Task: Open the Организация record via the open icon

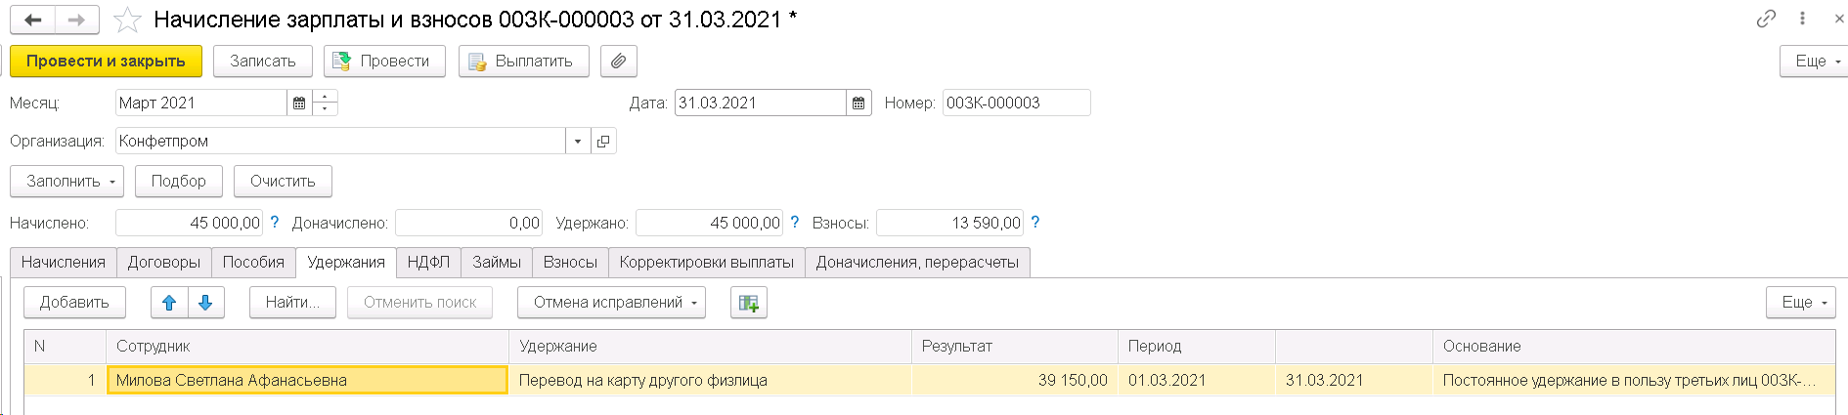Action: (603, 141)
